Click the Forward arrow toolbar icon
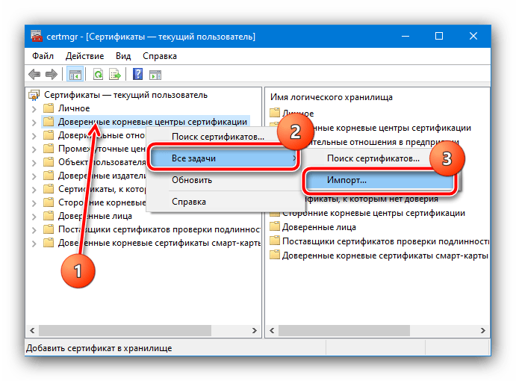Screen dimensions: 516x381 [x=52, y=75]
